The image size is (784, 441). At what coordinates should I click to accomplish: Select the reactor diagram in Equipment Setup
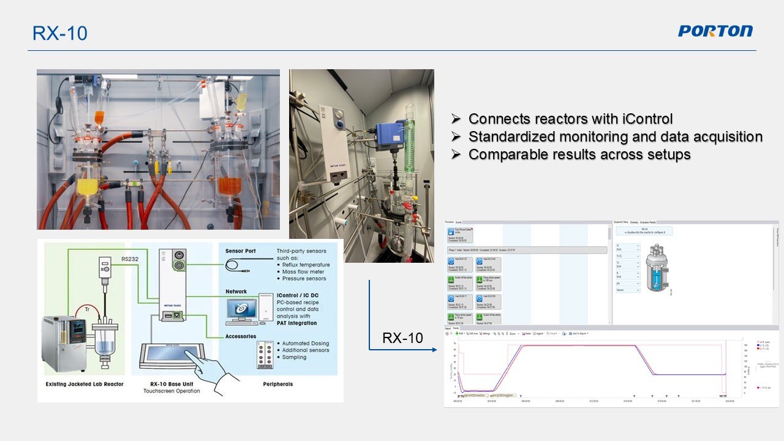point(657,271)
